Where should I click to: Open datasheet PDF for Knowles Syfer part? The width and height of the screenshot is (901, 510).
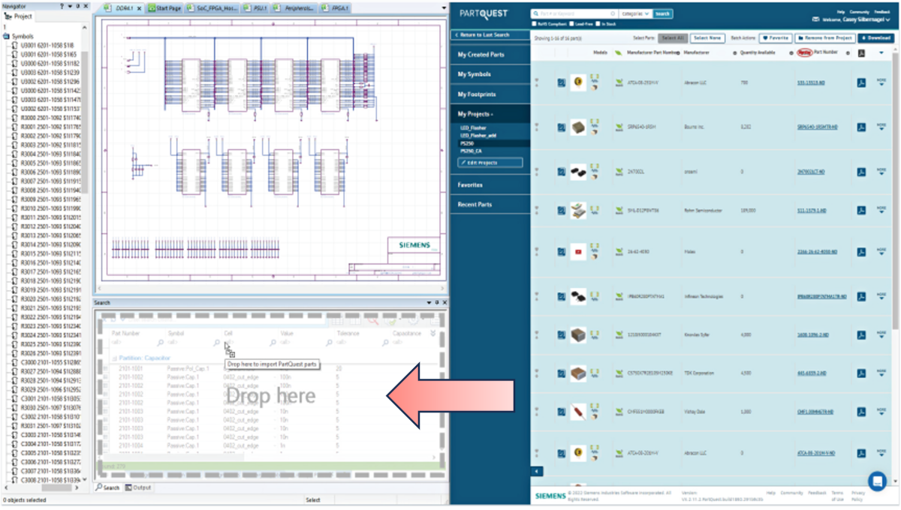tap(861, 334)
